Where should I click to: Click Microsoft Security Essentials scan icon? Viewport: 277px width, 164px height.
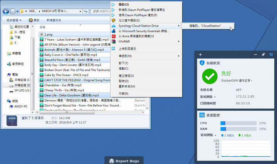(113, 31)
